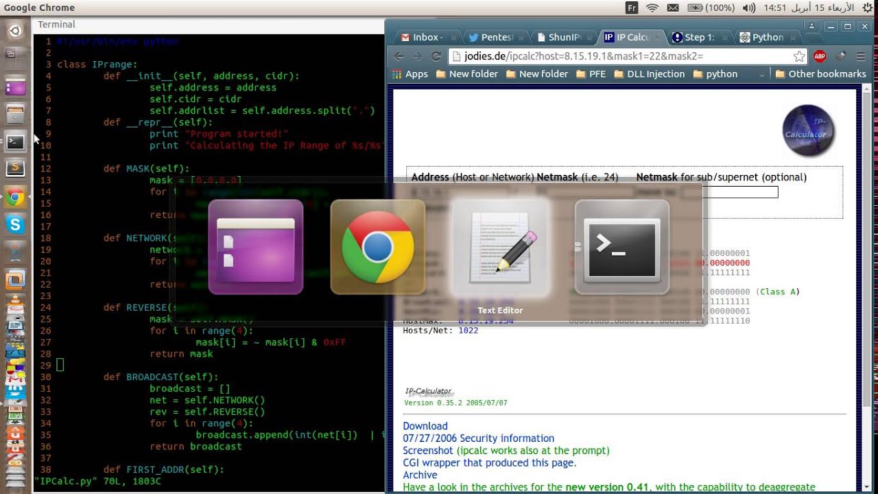Open Google Chrome from the launcher
The height and width of the screenshot is (494, 878).
coord(15,198)
